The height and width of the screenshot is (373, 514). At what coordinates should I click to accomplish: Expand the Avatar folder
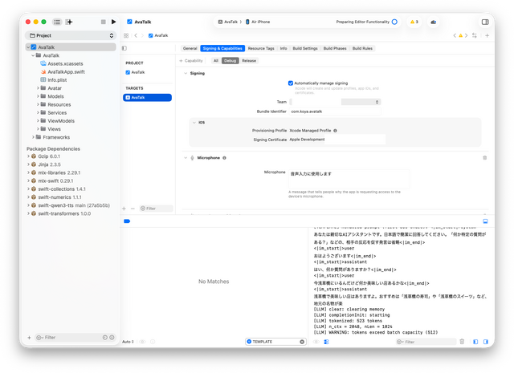38,88
